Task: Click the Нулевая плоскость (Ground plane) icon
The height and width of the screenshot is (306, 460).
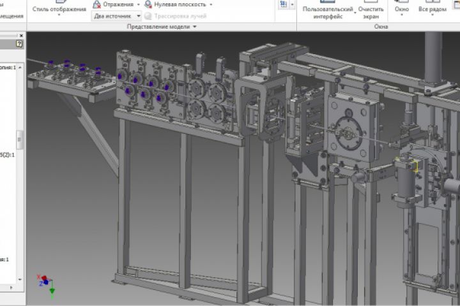Action: (148, 4)
